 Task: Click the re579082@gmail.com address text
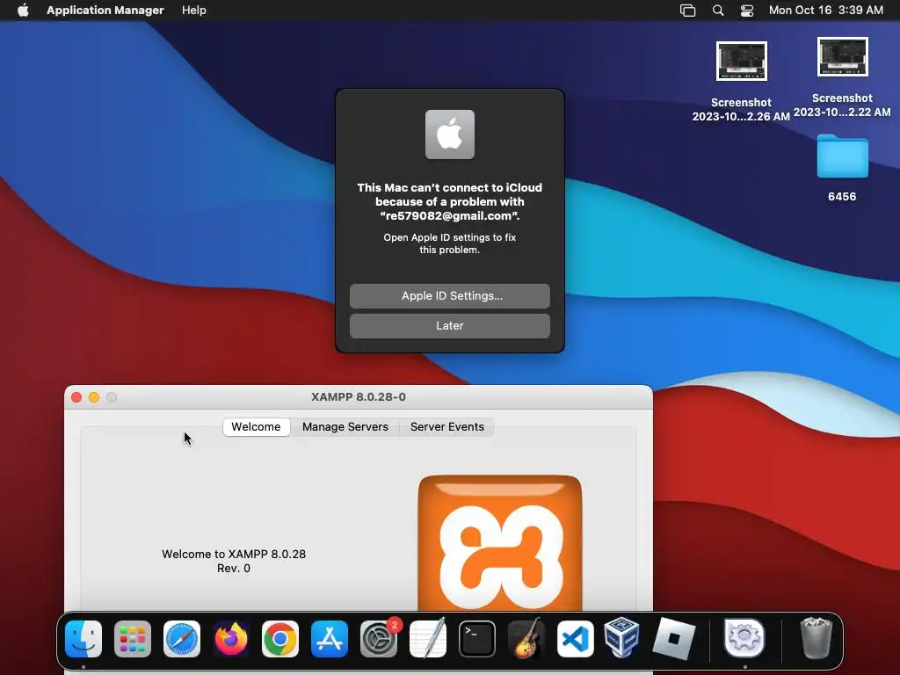[450, 216]
